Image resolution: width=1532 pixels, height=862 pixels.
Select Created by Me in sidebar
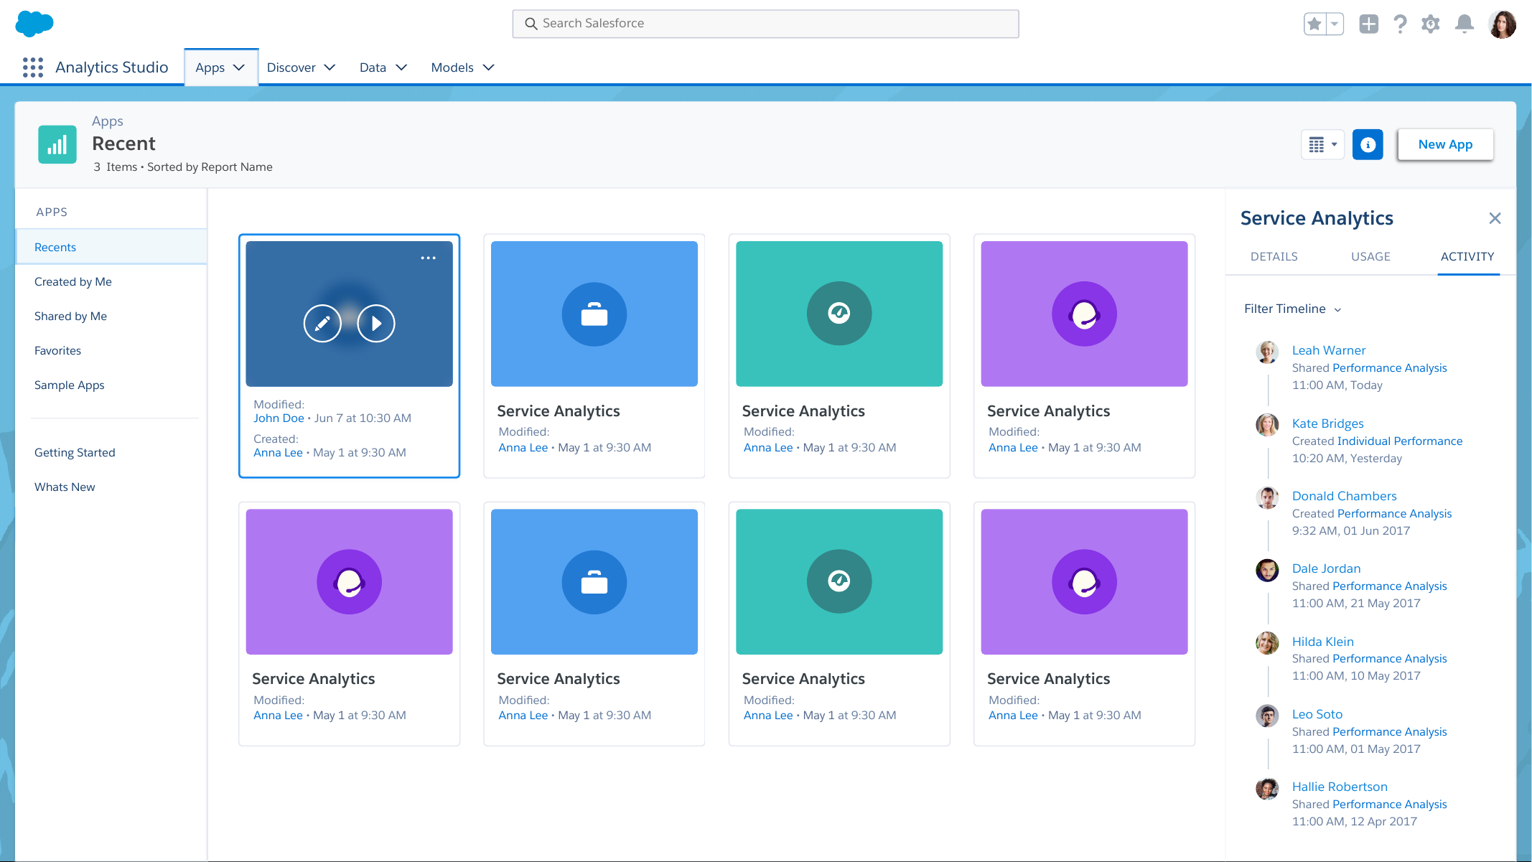[x=73, y=281]
